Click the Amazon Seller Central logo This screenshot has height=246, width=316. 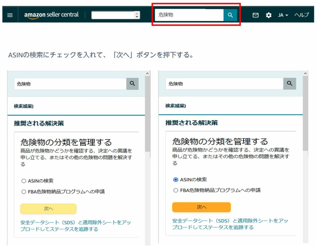click(52, 15)
